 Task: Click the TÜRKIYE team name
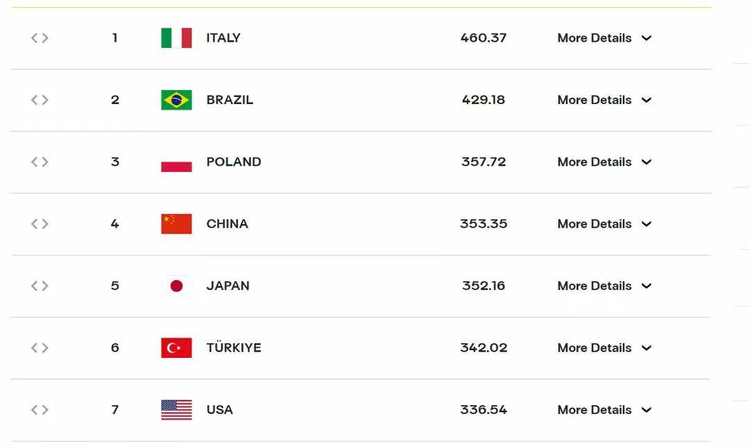click(x=234, y=347)
